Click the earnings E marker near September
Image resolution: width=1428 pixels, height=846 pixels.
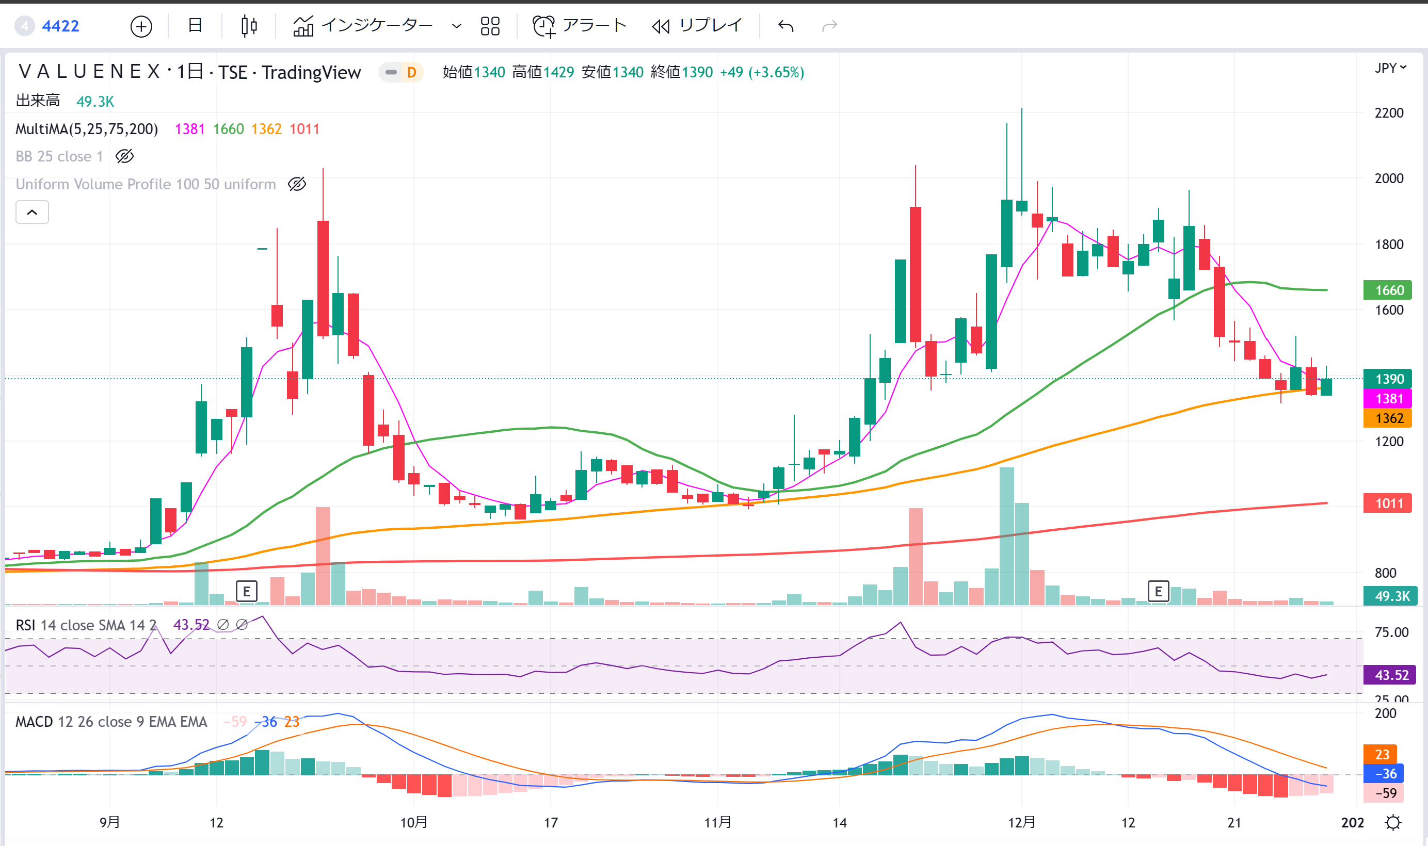point(246,591)
